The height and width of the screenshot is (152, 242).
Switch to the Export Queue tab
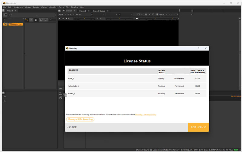(x=99, y=11)
